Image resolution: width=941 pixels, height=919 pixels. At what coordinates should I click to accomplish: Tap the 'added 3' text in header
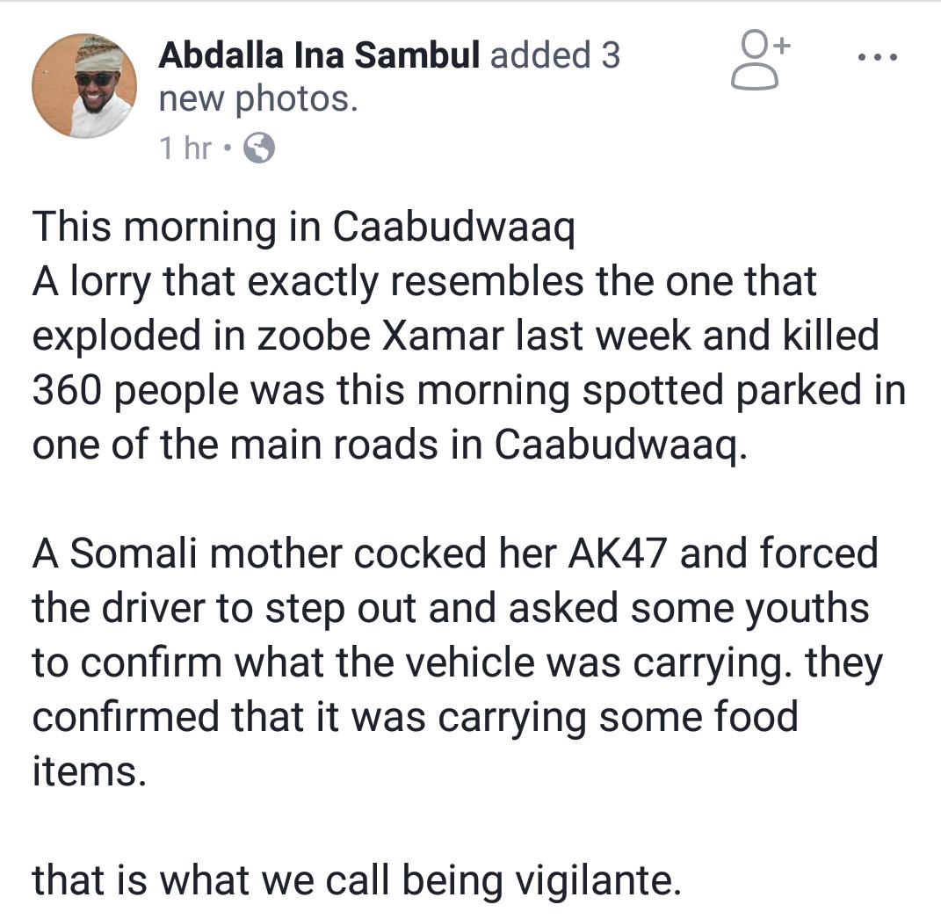[x=555, y=55]
